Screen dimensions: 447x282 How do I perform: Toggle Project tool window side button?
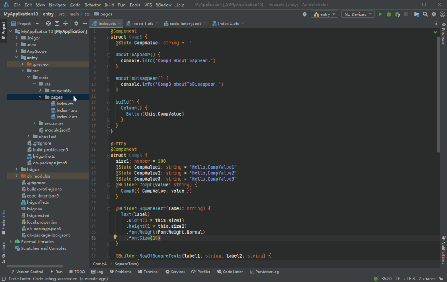tap(3, 31)
